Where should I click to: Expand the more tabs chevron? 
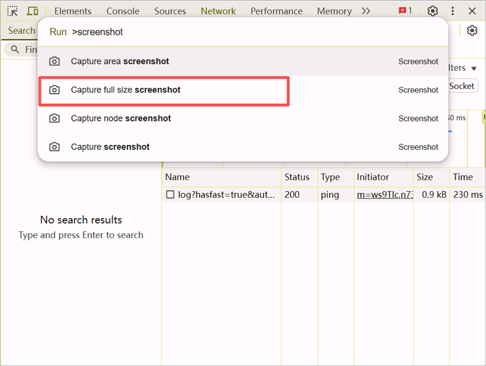(x=366, y=11)
